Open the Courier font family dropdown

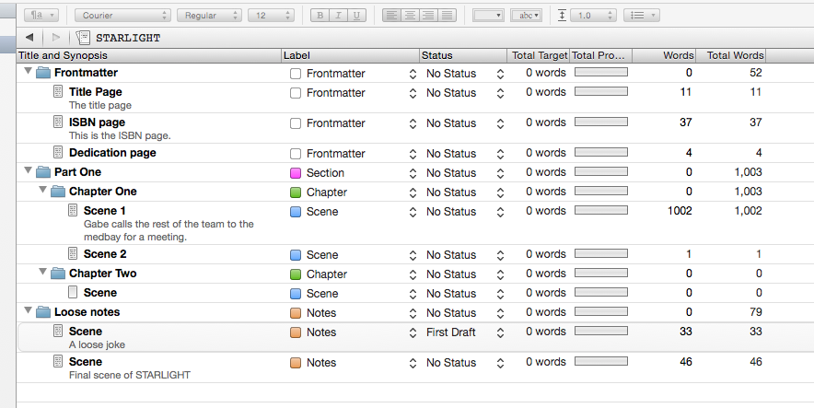pos(123,16)
